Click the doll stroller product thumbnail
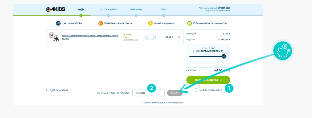 click(x=54, y=37)
